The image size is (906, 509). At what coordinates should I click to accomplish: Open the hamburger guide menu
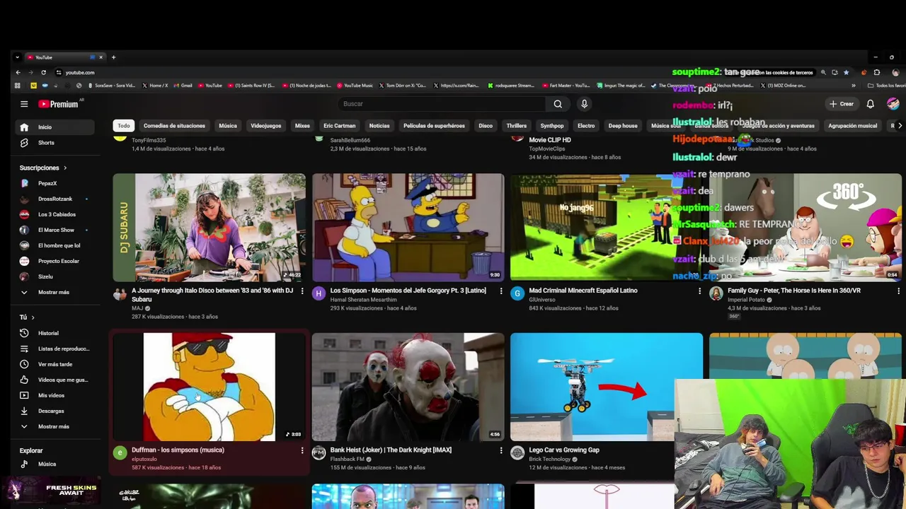[24, 104]
